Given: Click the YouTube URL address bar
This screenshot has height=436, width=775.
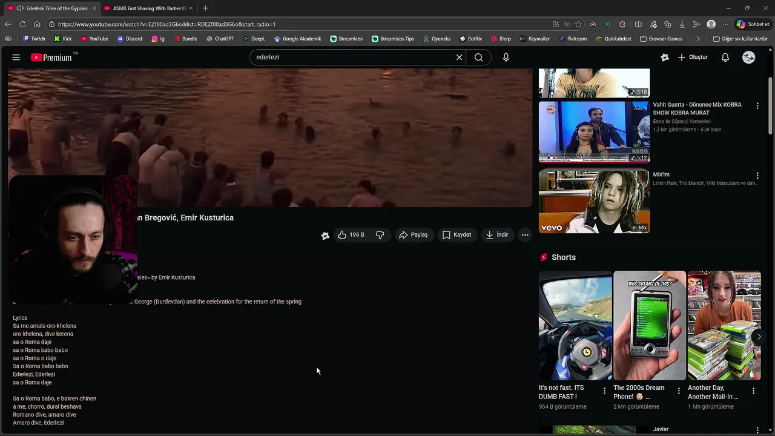Looking at the screenshot, I should [x=297, y=24].
